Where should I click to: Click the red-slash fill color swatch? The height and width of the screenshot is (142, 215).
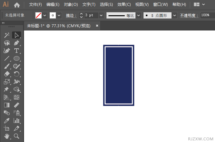pos(38,15)
